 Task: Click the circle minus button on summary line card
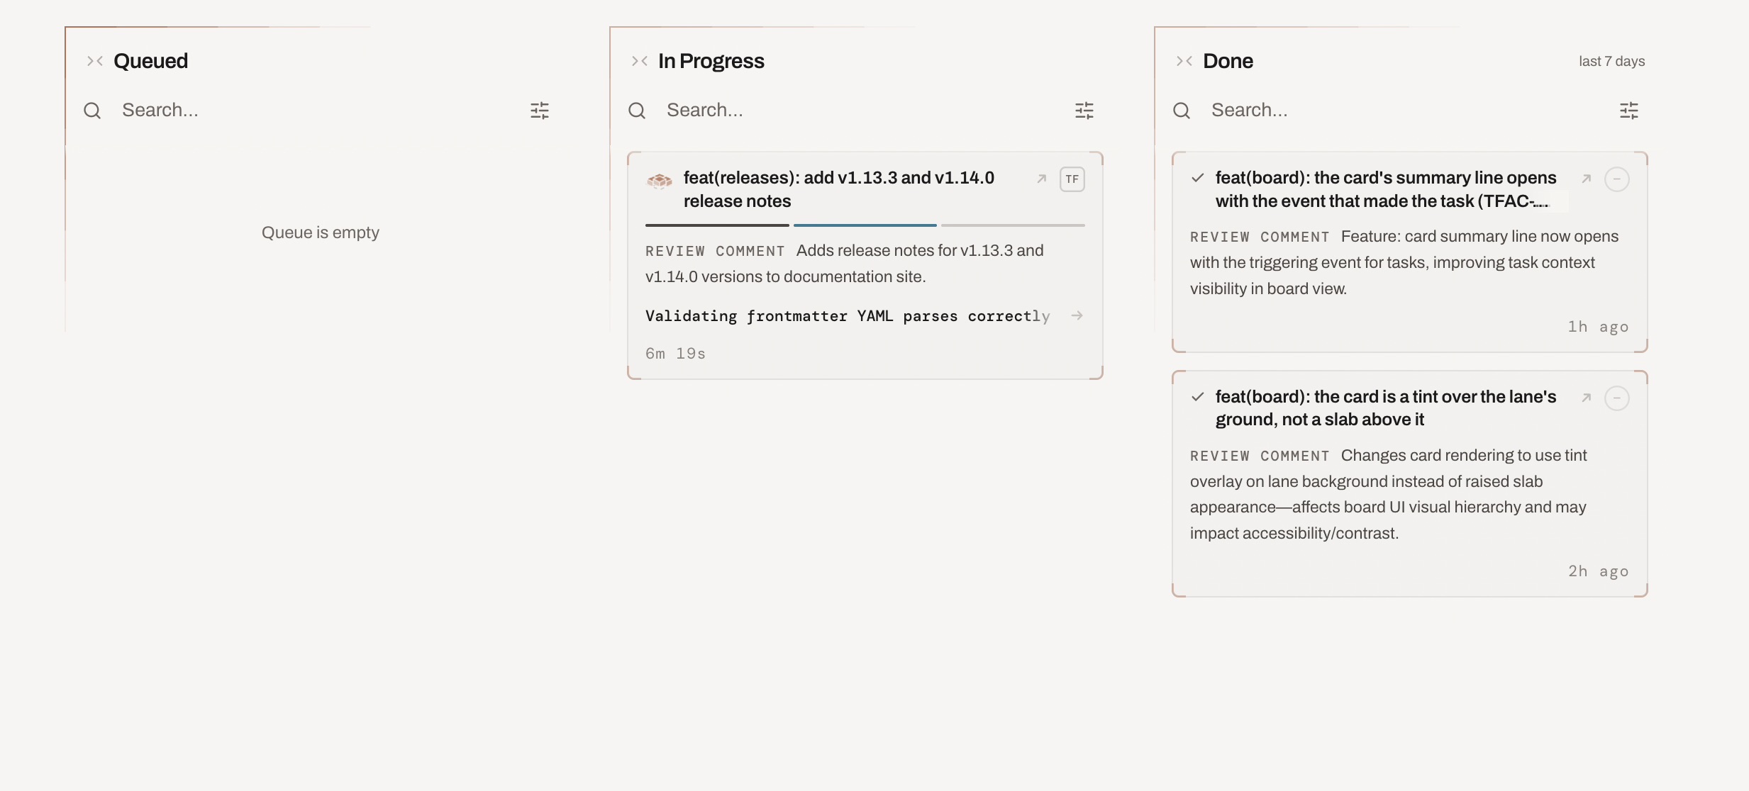1617,179
